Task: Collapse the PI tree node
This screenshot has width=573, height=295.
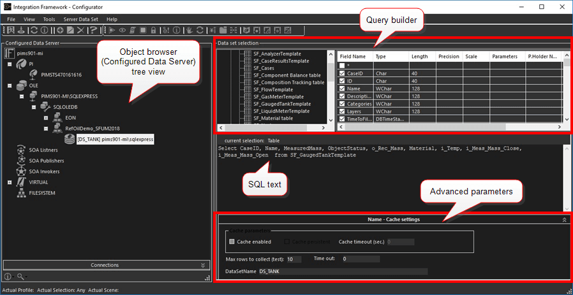Action: coord(10,64)
